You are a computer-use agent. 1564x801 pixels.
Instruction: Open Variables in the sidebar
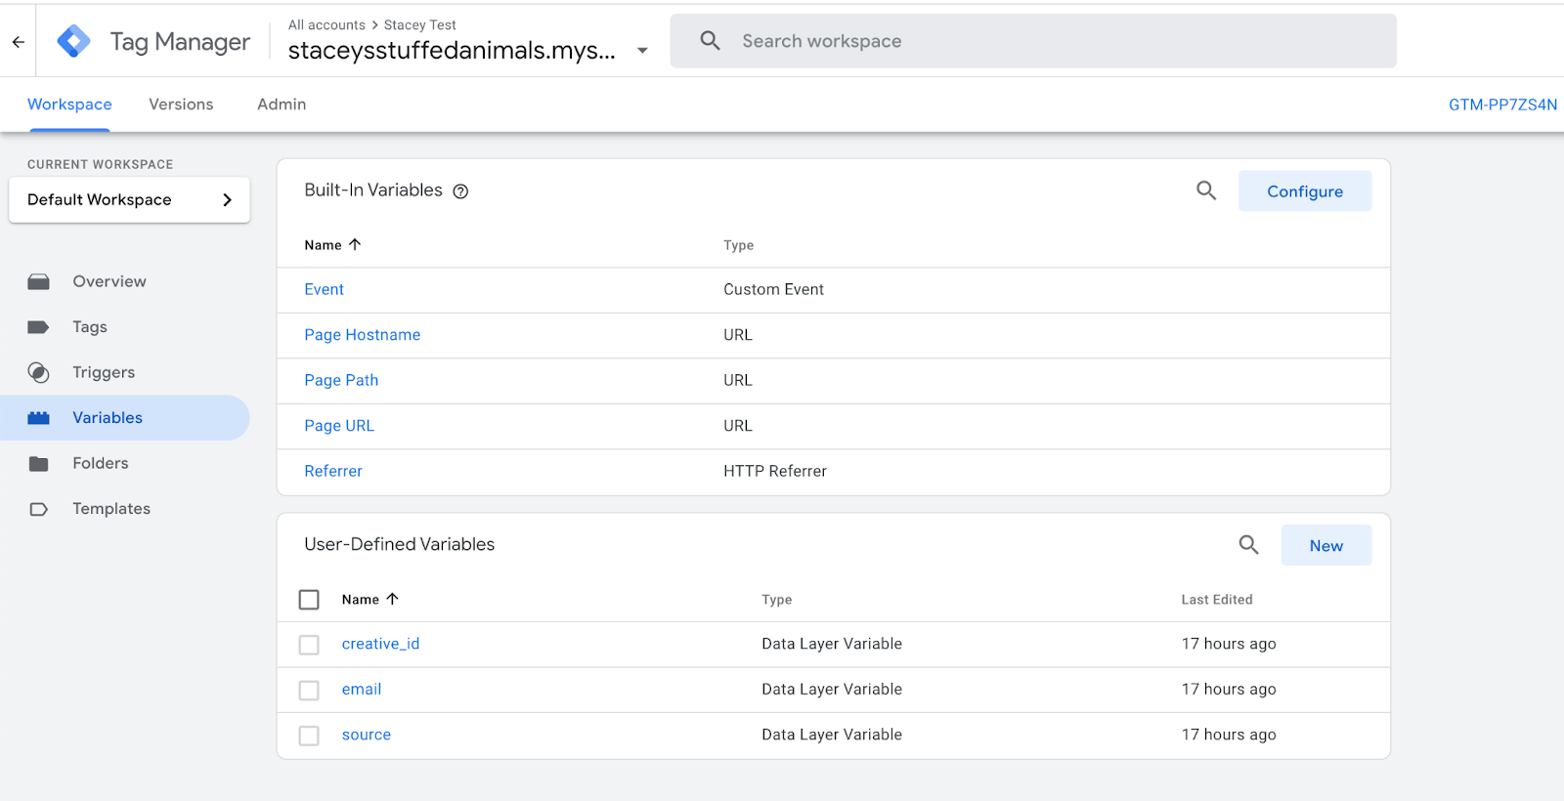[108, 418]
